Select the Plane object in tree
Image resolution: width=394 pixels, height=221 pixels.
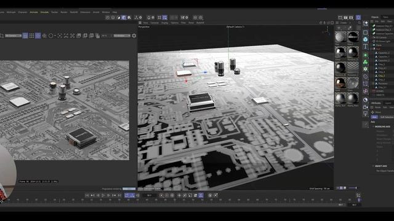379,45
